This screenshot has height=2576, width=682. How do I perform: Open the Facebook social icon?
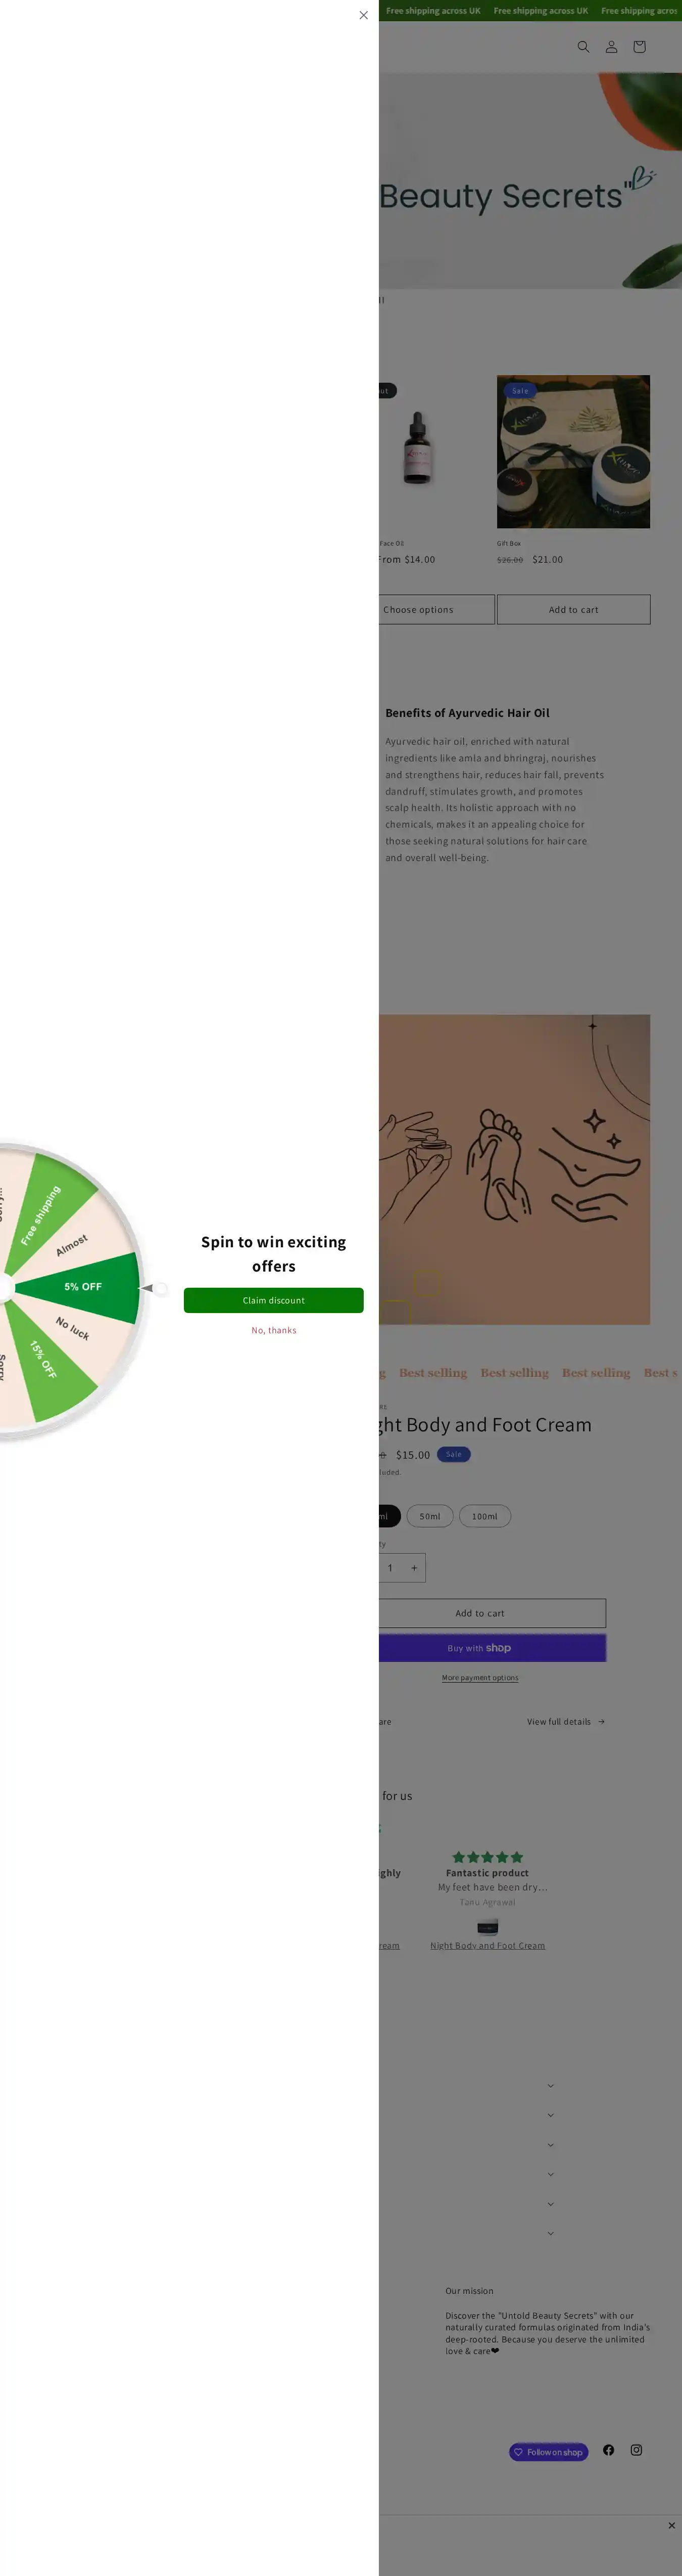tap(608, 2449)
